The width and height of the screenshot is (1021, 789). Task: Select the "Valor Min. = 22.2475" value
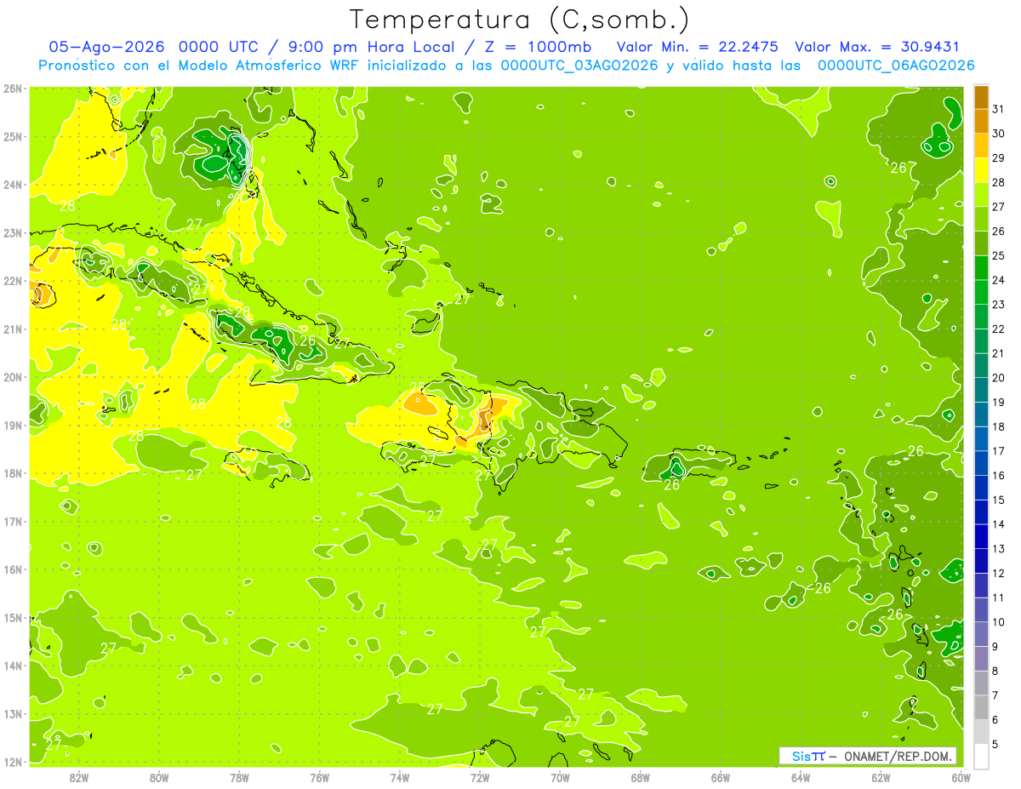tap(698, 47)
